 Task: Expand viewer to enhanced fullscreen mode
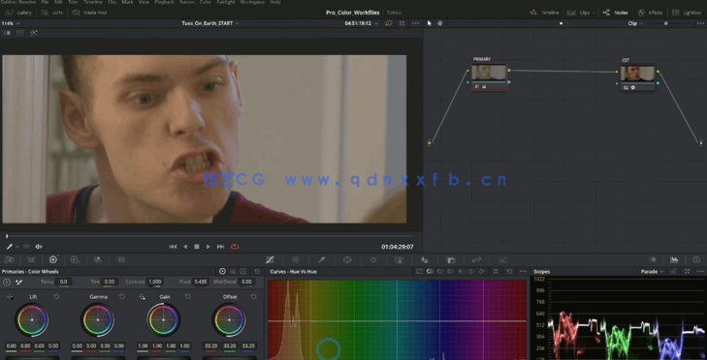tap(402, 23)
